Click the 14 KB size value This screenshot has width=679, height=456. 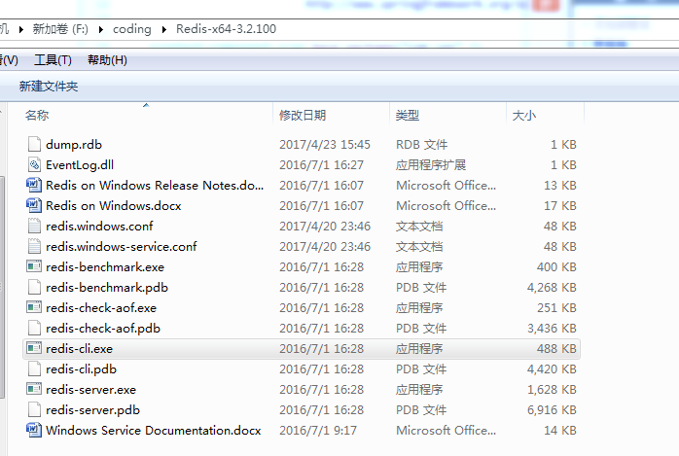560,431
